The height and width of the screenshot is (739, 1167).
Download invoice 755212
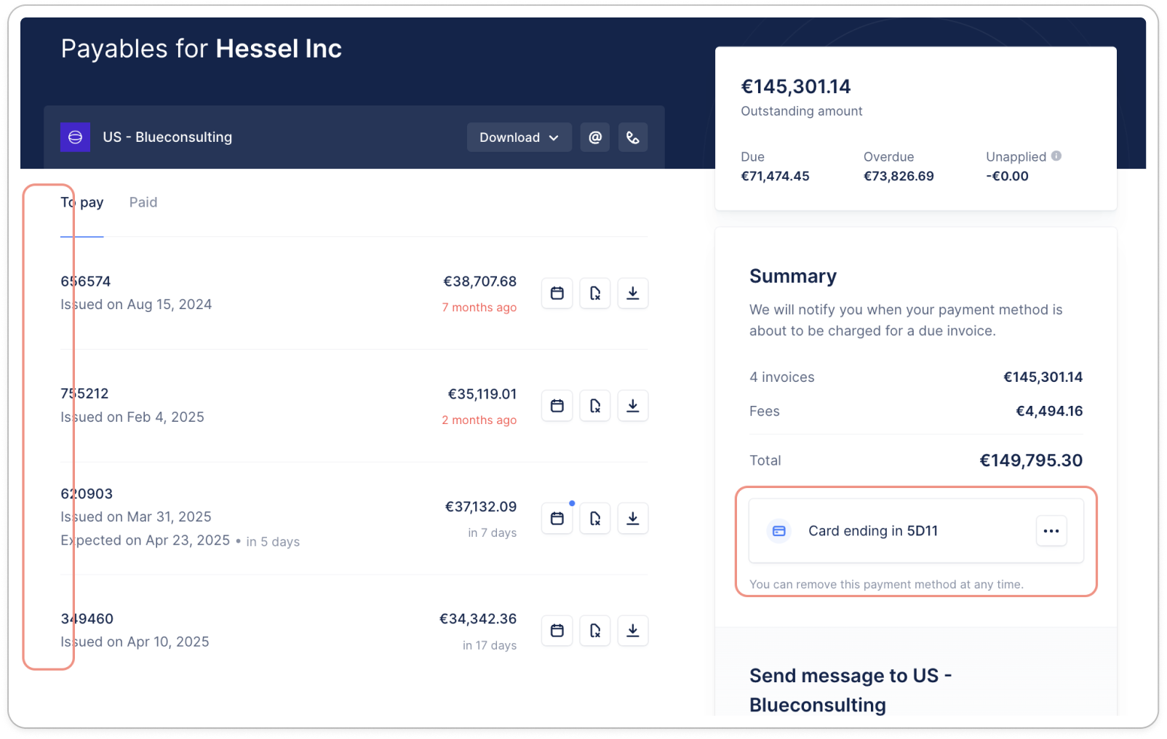(633, 406)
